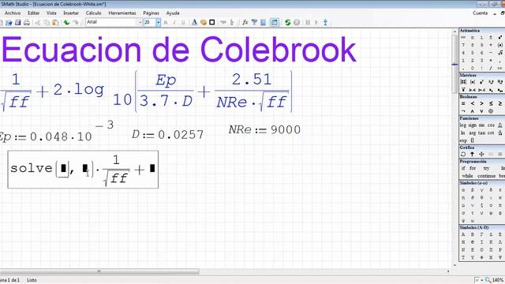505x284 pixels.
Task: Click the green Recalculate icon
Action: (x=287, y=23)
